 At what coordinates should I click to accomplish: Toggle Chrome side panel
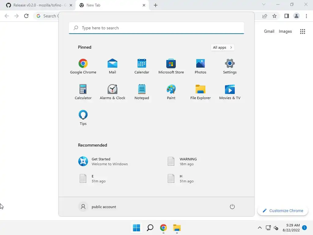tap(287, 16)
